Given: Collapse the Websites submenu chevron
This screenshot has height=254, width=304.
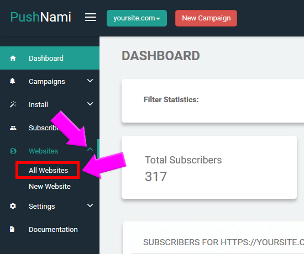Looking at the screenshot, I should point(90,149).
